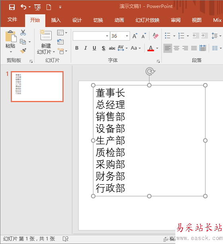Open line spacing options
The height and width of the screenshot is (244, 223).
pyautogui.click(x=216, y=36)
